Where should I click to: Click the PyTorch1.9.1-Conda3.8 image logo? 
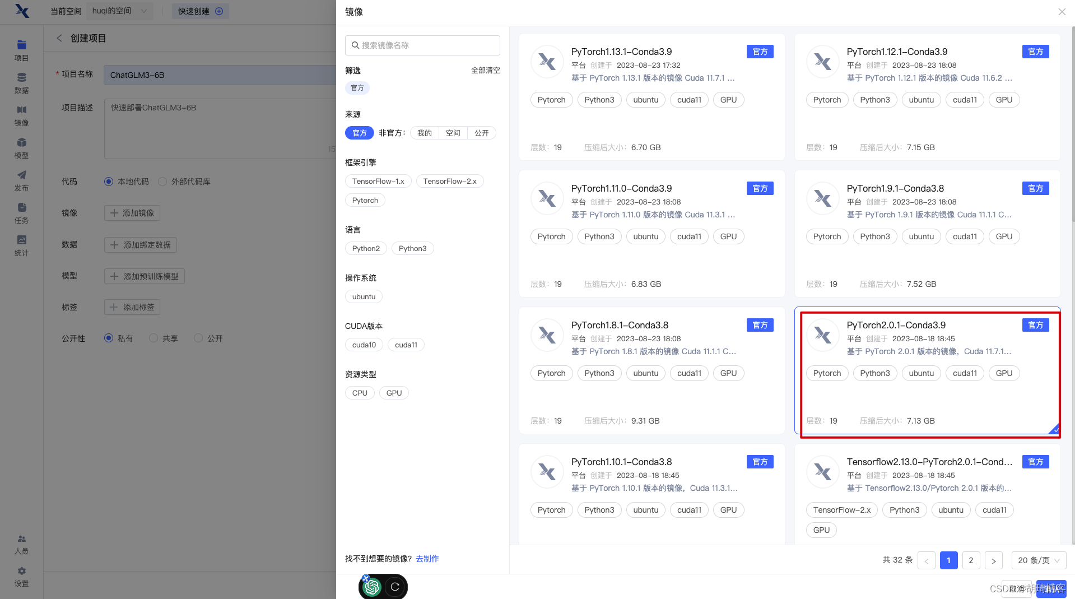click(x=822, y=198)
